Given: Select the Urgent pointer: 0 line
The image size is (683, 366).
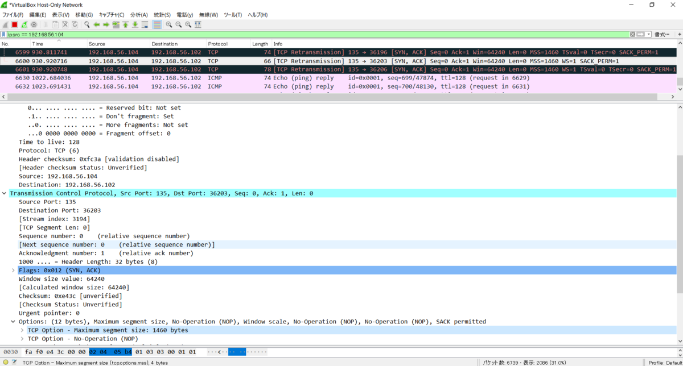Looking at the screenshot, I should [x=49, y=313].
